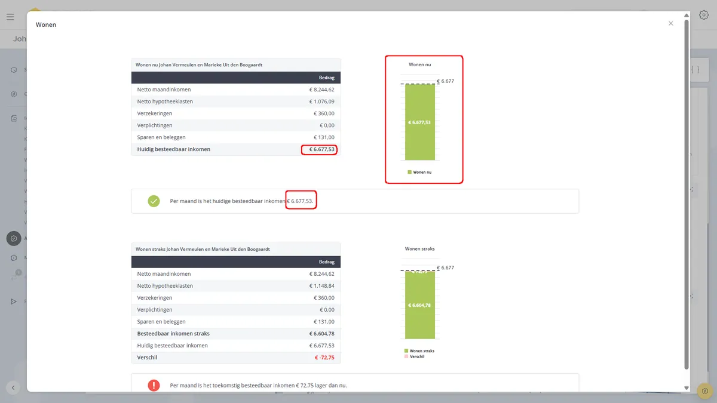Click the dialog scrollbar's down arrow
Screen dimensions: 717x403
tap(687, 388)
